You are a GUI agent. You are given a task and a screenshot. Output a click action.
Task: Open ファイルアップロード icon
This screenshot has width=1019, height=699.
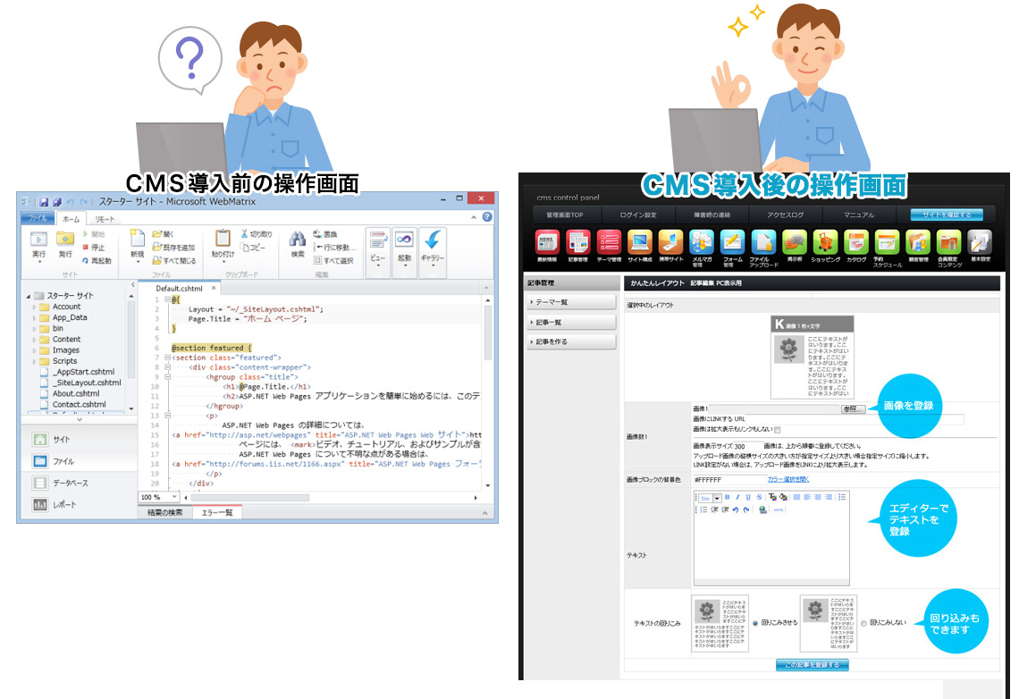tap(763, 242)
